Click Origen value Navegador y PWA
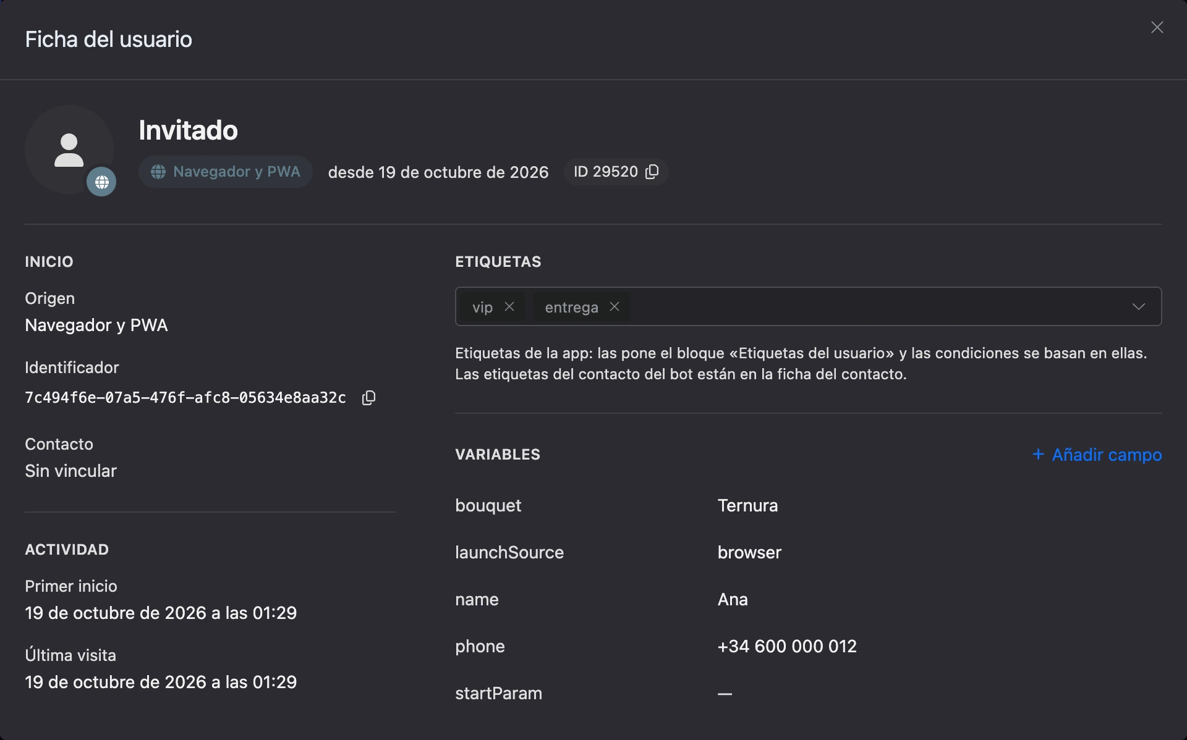This screenshot has width=1187, height=740. (96, 325)
